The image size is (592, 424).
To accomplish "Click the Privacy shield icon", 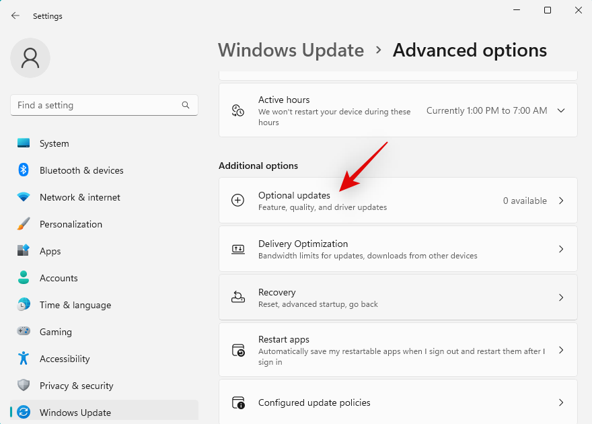I will [24, 385].
